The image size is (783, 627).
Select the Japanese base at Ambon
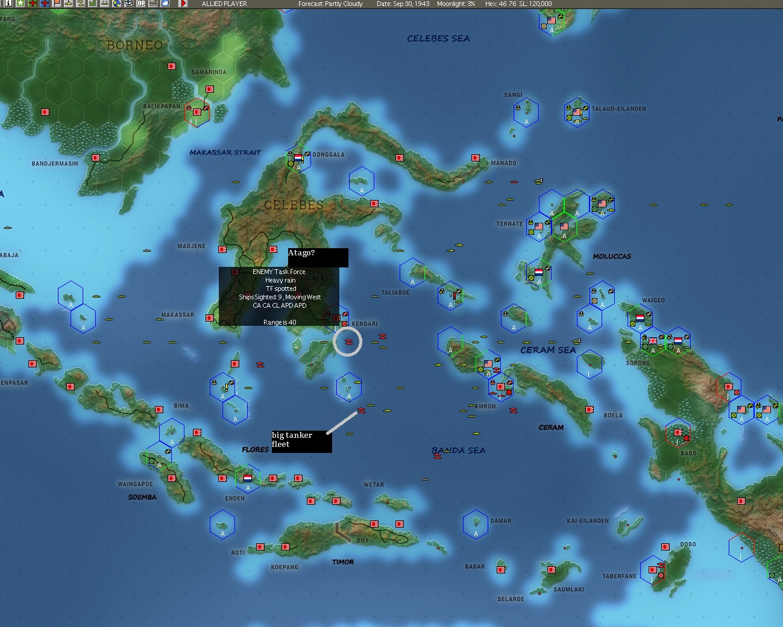[500, 387]
